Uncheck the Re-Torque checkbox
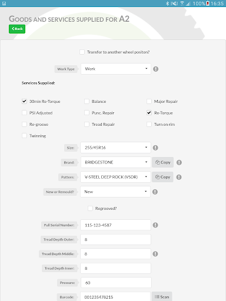Viewport: 226px width, 301px height. coord(149,113)
